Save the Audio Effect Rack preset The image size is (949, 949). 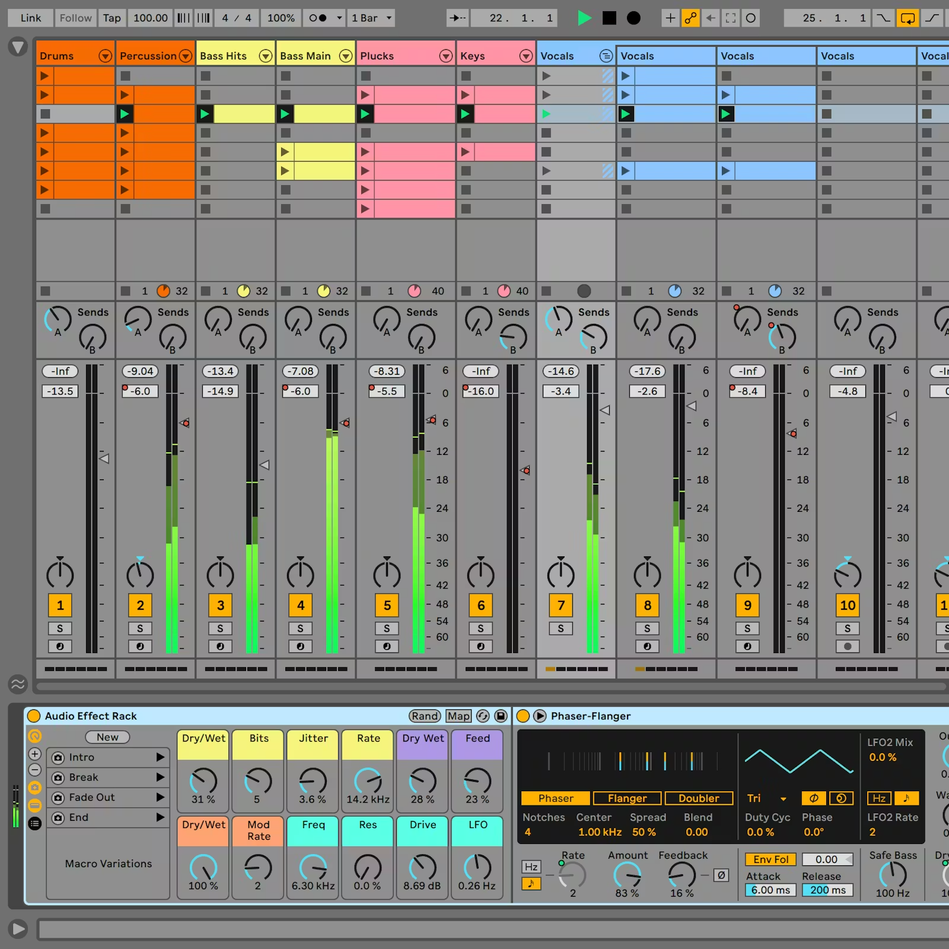point(501,716)
